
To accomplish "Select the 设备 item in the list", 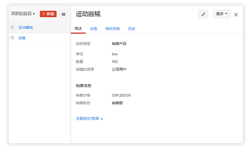I will tap(22, 38).
